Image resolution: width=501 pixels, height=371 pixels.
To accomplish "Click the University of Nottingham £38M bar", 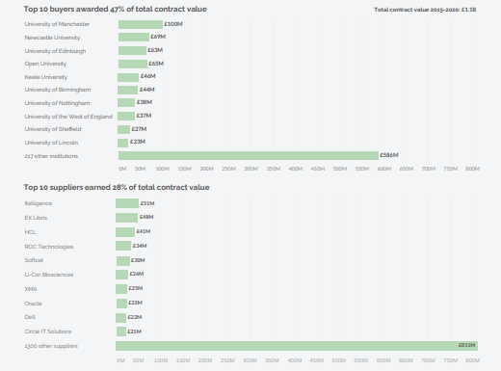I will click(x=126, y=103).
